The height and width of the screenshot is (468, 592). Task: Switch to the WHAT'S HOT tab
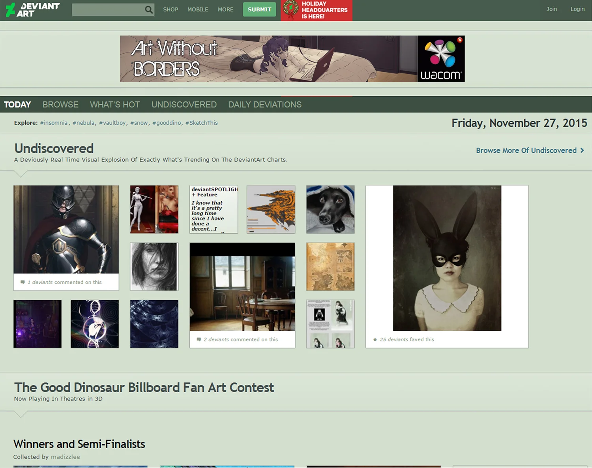pos(114,104)
